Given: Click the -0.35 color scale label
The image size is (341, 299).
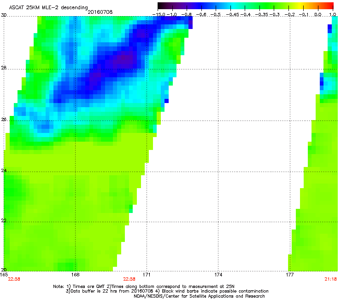Looking at the screenshot, I should click(x=261, y=15).
